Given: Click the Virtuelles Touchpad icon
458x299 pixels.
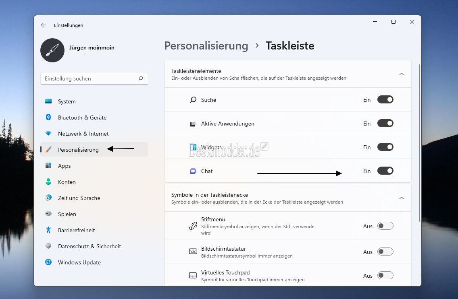Looking at the screenshot, I should 193,275.
